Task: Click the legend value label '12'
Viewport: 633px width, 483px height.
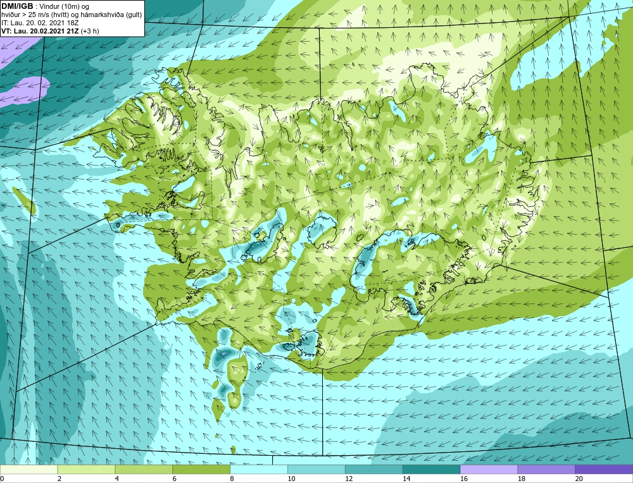Action: pyautogui.click(x=349, y=479)
